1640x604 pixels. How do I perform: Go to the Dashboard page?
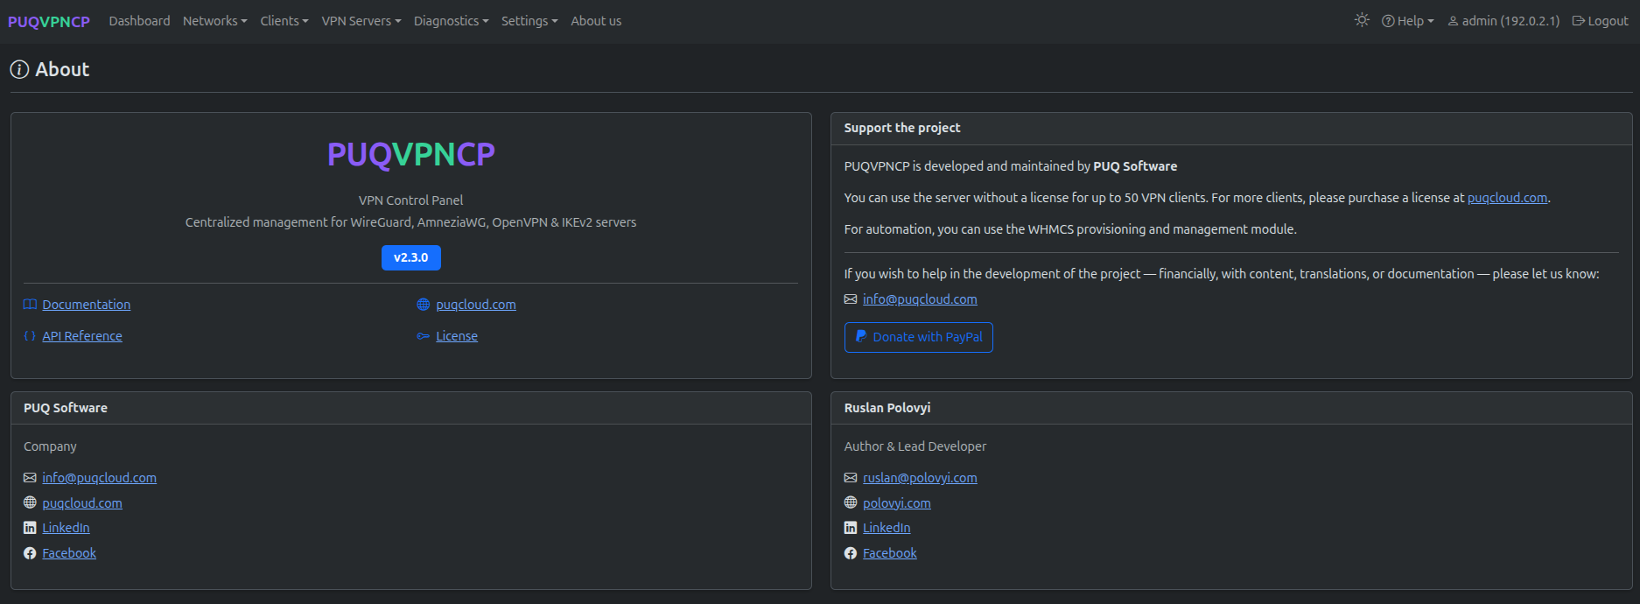point(139,21)
